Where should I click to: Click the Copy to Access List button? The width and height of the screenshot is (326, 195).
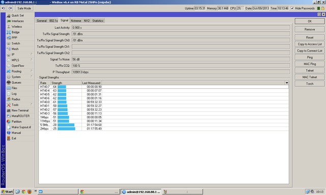click(310, 44)
